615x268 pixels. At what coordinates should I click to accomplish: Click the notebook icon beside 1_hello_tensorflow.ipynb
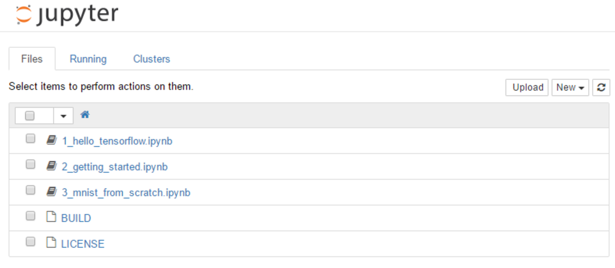(51, 140)
